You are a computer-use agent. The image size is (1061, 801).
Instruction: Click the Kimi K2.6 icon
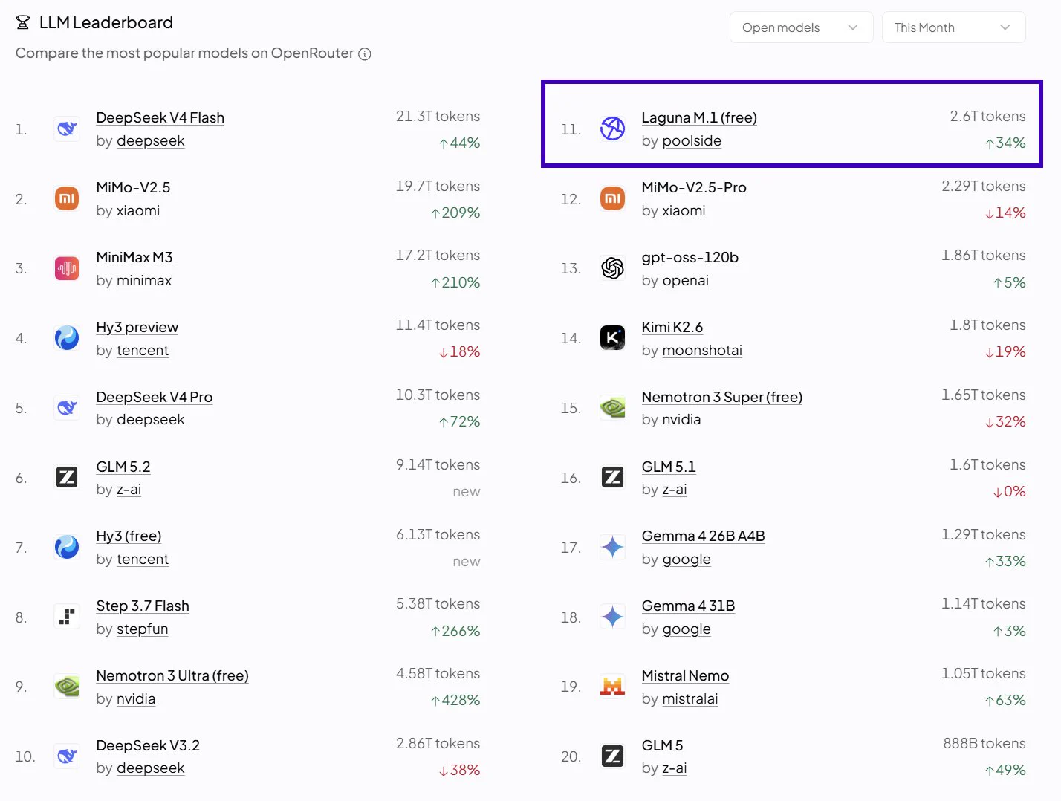(x=612, y=338)
